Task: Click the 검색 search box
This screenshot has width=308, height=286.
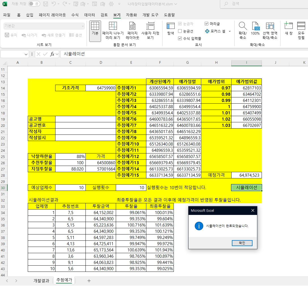Action: pyautogui.click(x=264, y=4)
